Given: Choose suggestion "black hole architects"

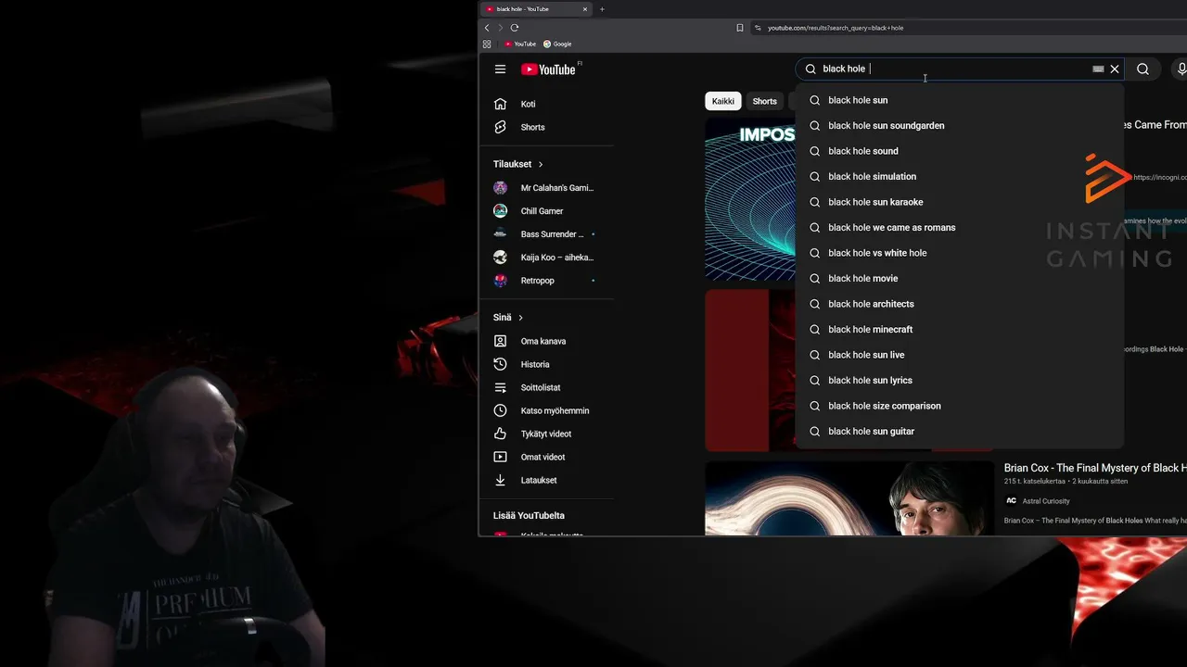Looking at the screenshot, I should coord(960,304).
